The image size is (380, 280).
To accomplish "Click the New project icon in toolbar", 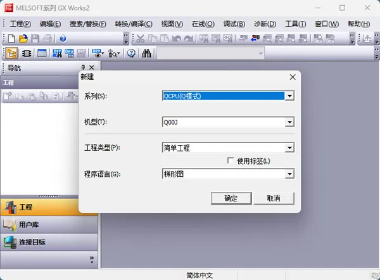I will pos(11,39).
